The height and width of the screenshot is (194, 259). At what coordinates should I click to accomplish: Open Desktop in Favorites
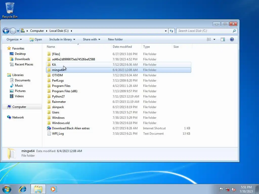(x=20, y=54)
